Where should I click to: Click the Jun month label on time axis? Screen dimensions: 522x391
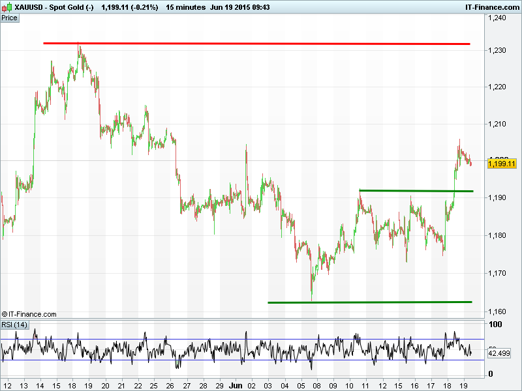click(x=236, y=385)
